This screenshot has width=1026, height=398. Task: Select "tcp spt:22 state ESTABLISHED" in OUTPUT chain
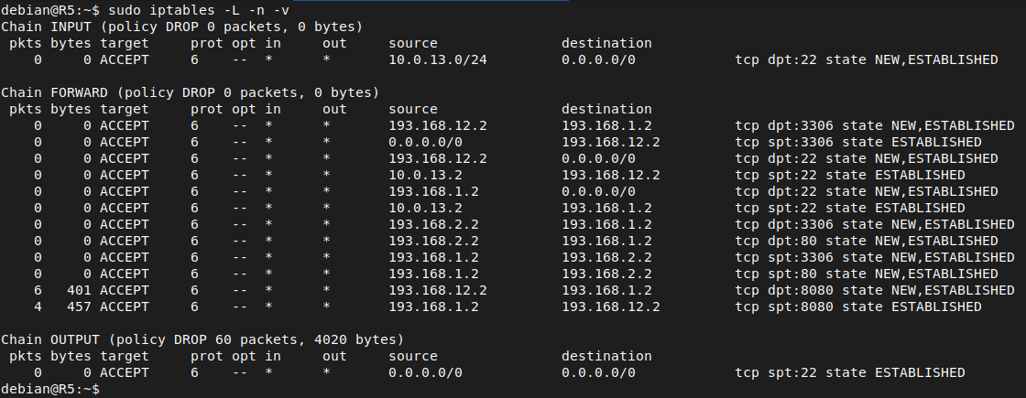(850, 372)
